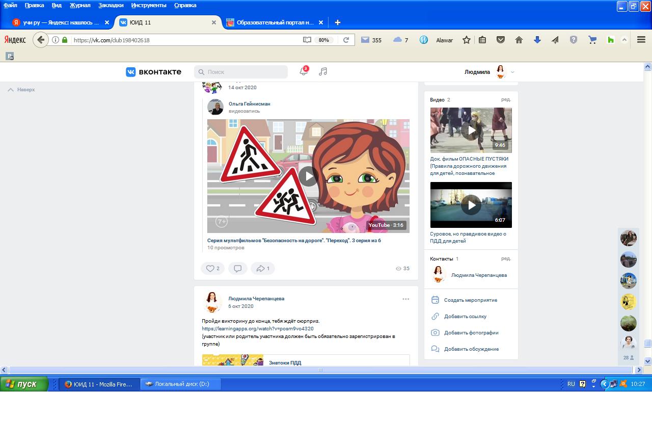Switch to Локальный диск (D:) taskbar window
Image resolution: width=652 pixels, height=442 pixels.
[181, 384]
